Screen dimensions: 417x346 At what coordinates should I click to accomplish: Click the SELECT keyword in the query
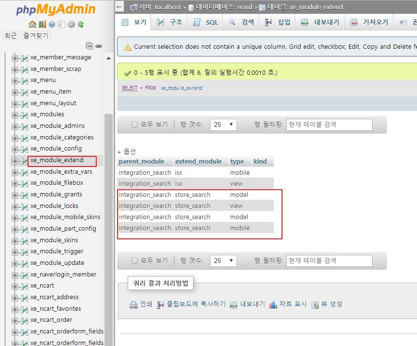pyautogui.click(x=130, y=88)
